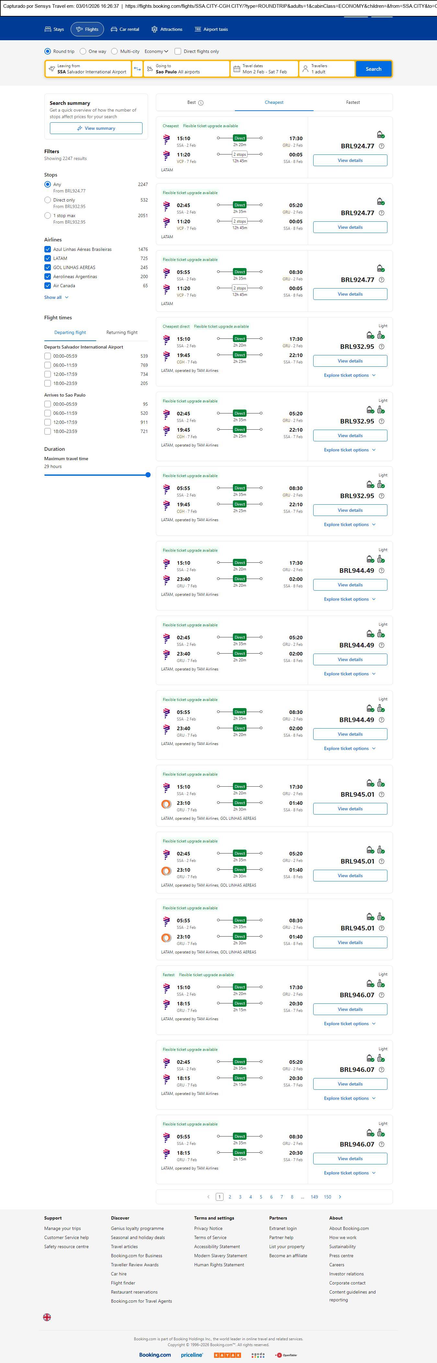The height and width of the screenshot is (1363, 437).
Task: Expand Explore ticket options for the BRL946.07 Fastest flight
Action: pos(349,1024)
